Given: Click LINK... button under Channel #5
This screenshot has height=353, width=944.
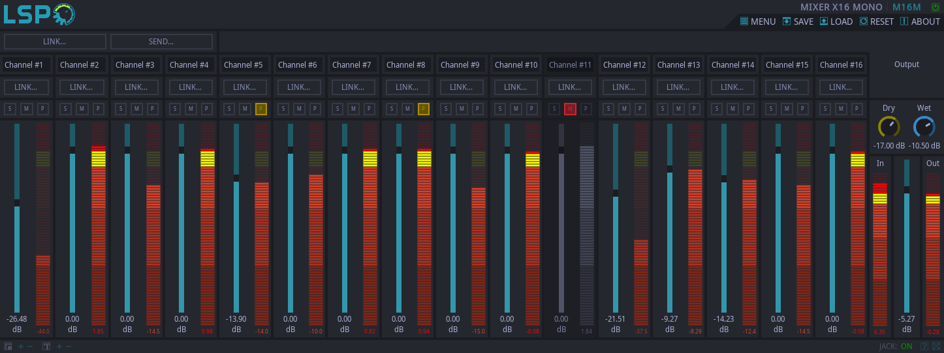Looking at the screenshot, I should click(x=244, y=87).
